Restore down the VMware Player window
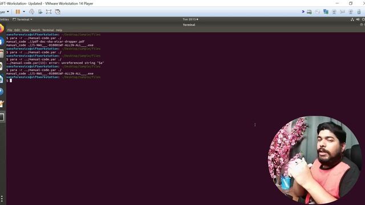This screenshot has width=365, height=205. coord(351,3)
